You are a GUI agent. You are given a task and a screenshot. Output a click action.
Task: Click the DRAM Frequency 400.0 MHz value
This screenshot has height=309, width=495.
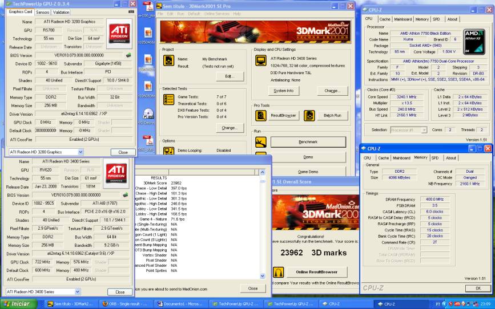(434, 200)
